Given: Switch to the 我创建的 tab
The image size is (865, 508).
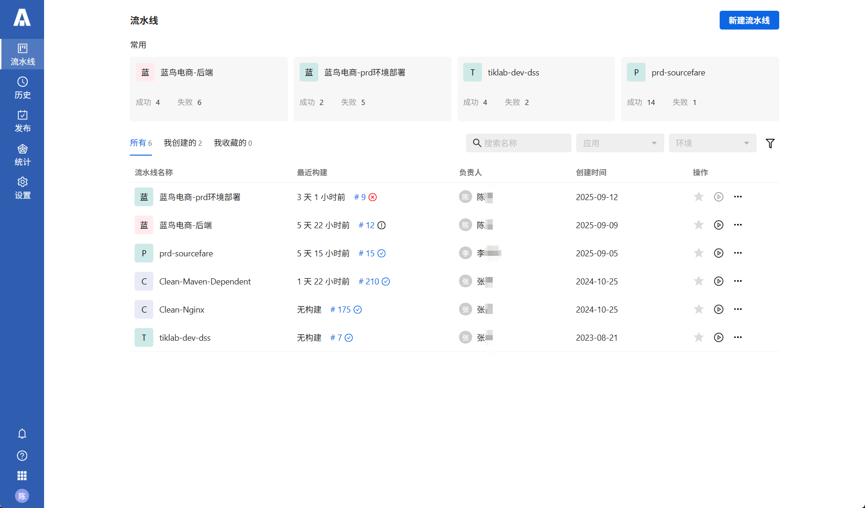Looking at the screenshot, I should point(182,143).
